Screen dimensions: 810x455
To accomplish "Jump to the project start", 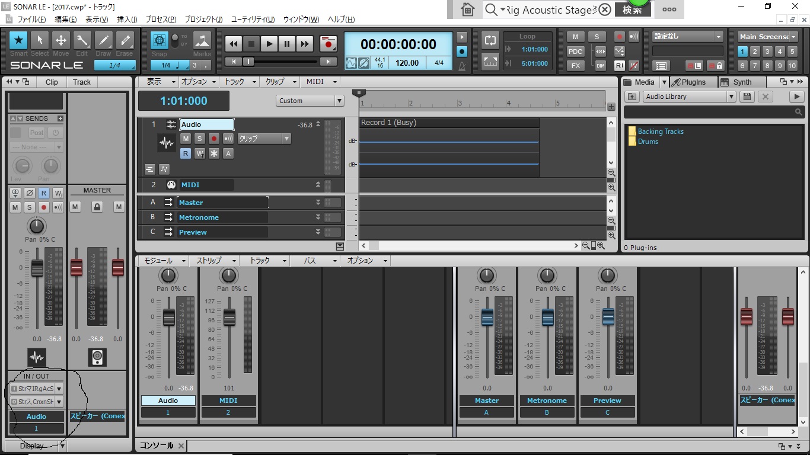I will (234, 61).
